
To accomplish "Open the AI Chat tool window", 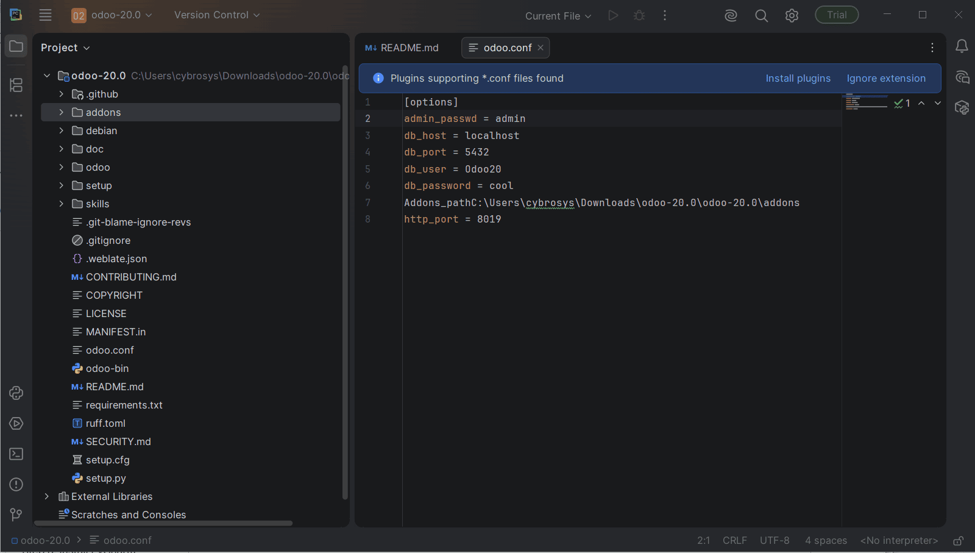I will pyautogui.click(x=962, y=77).
